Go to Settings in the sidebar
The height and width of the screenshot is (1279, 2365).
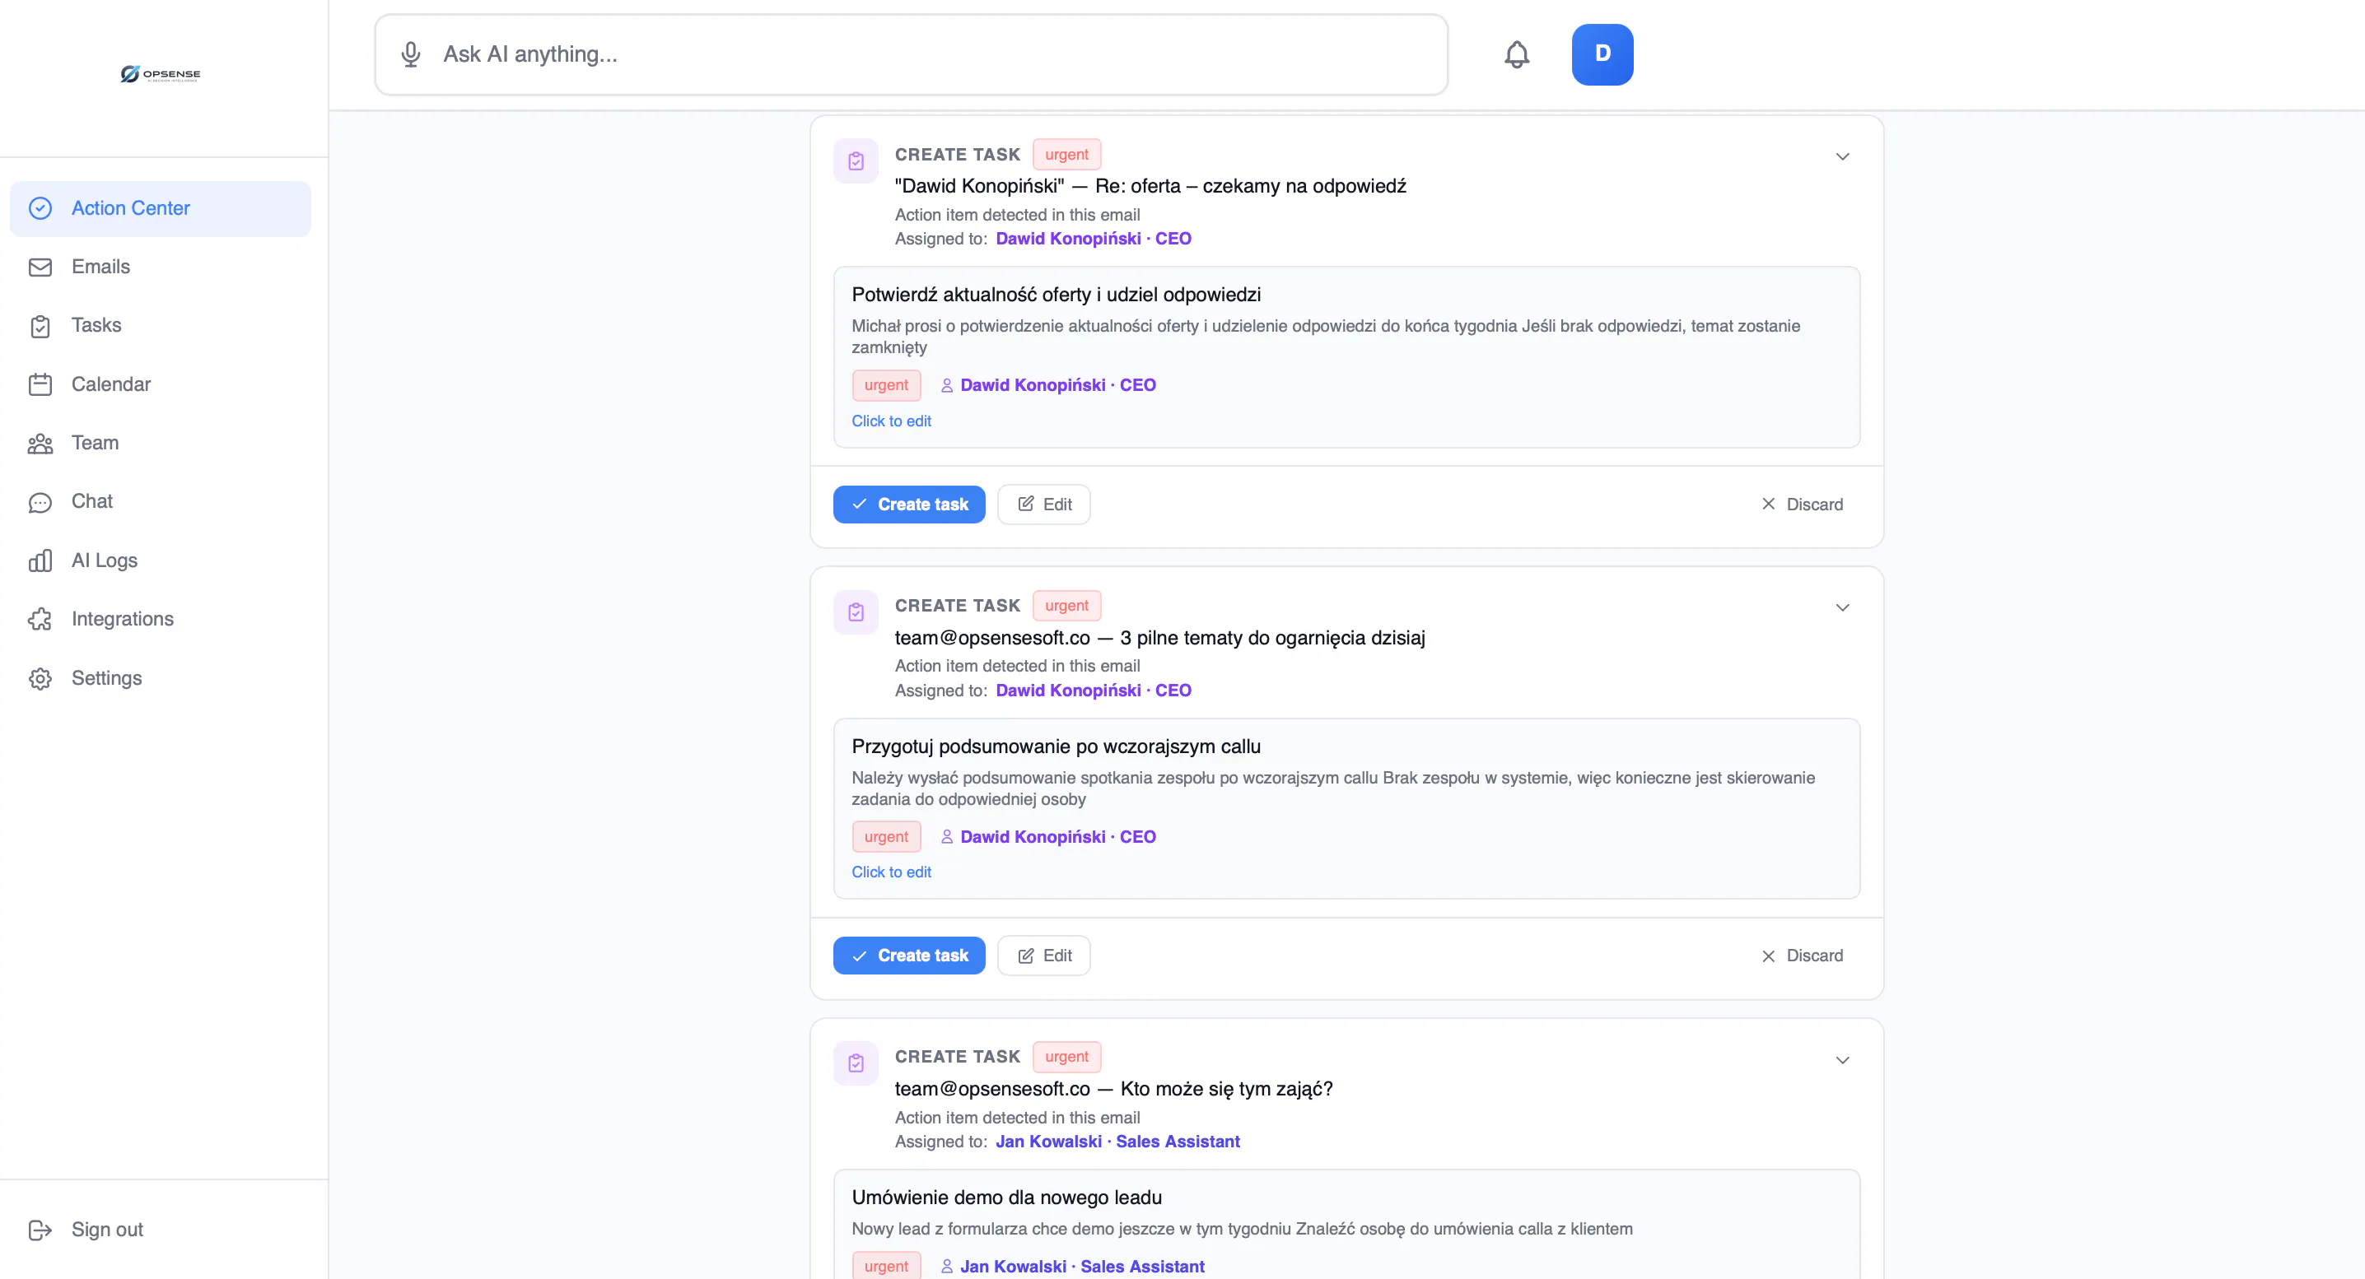[x=161, y=678]
